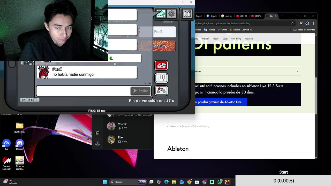Open the quick-chat keyboard grid button
Image resolution: width=331 pixels, height=186 pixels.
[161, 78]
